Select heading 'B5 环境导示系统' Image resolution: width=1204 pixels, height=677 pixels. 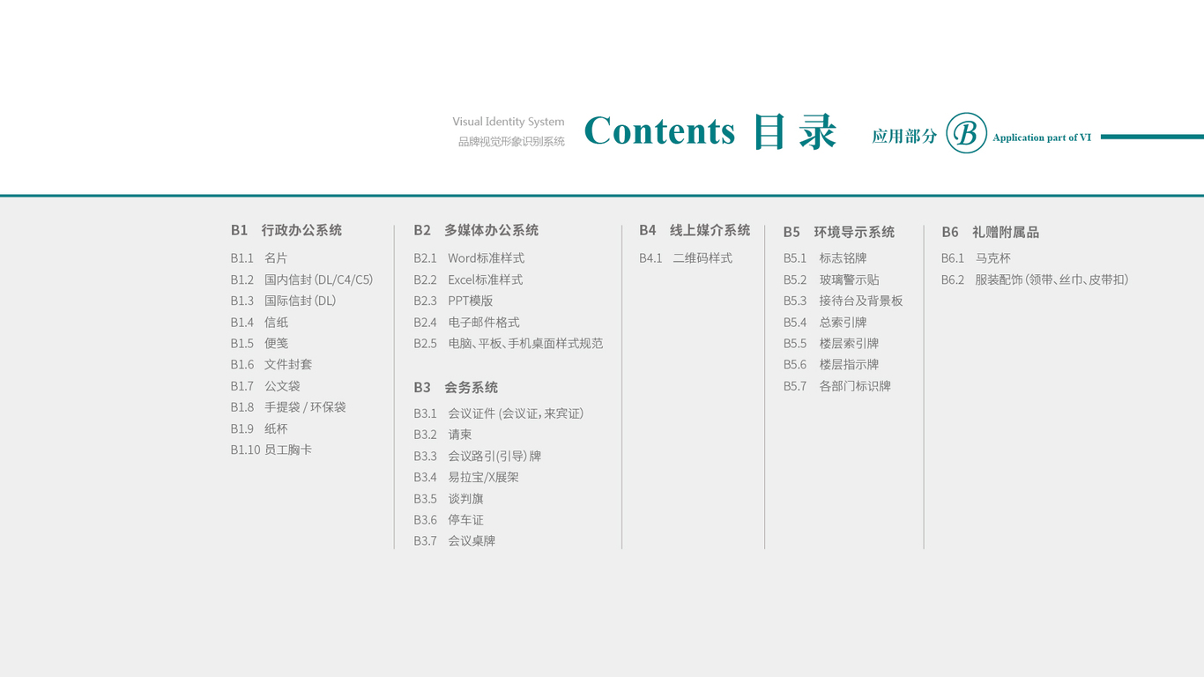click(839, 232)
